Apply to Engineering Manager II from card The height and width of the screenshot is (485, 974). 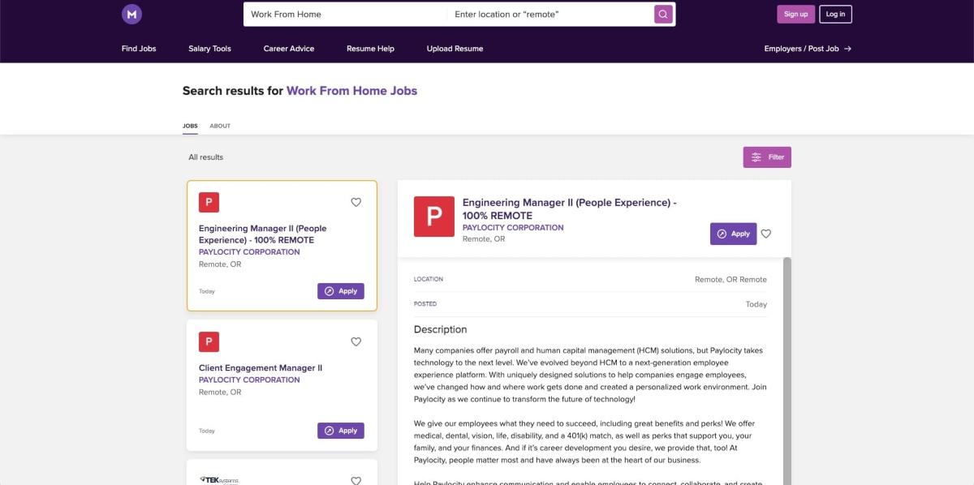(341, 291)
